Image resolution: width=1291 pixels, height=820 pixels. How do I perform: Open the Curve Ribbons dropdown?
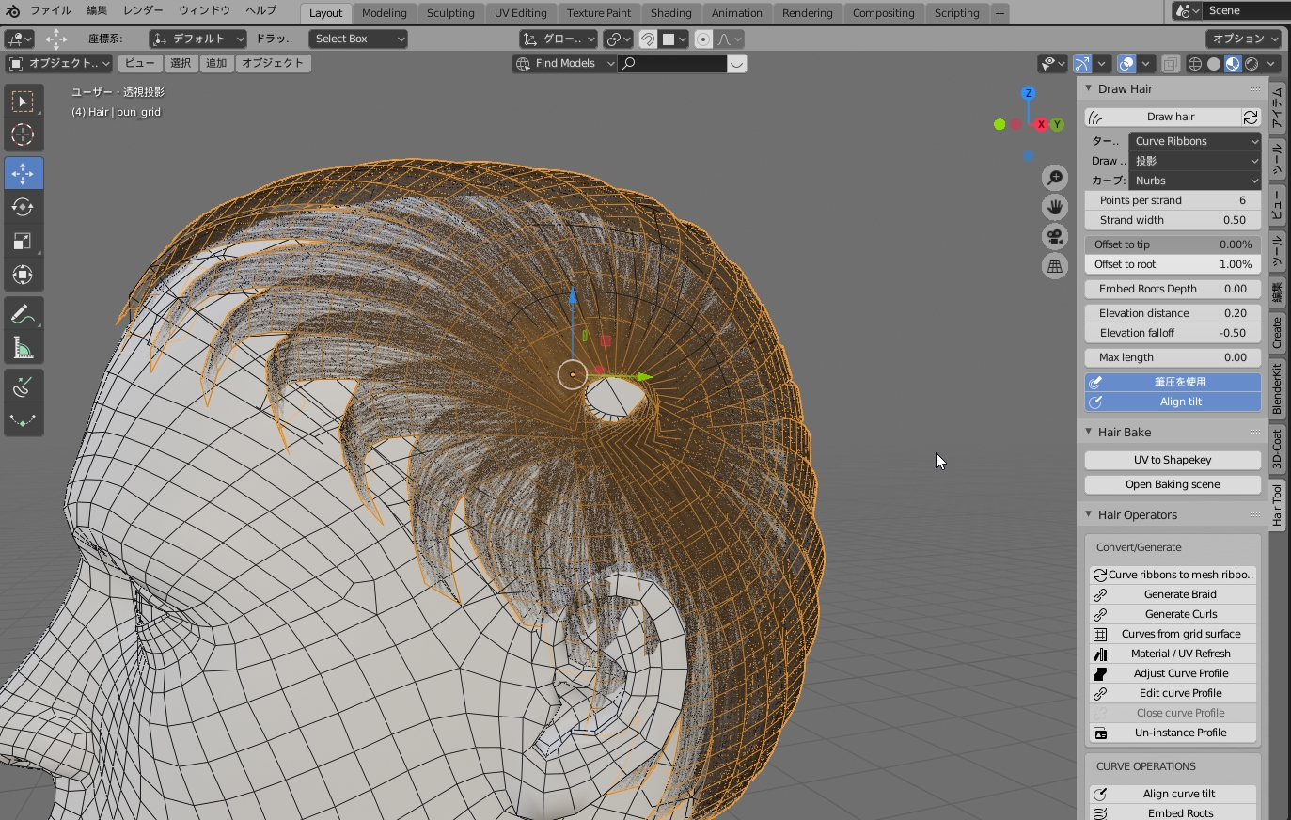pyautogui.click(x=1194, y=141)
